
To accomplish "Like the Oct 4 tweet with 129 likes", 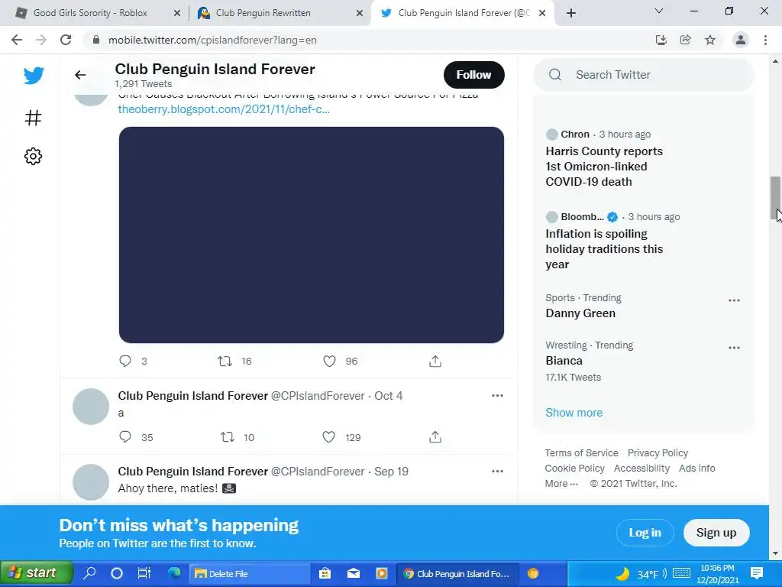I will [x=328, y=437].
